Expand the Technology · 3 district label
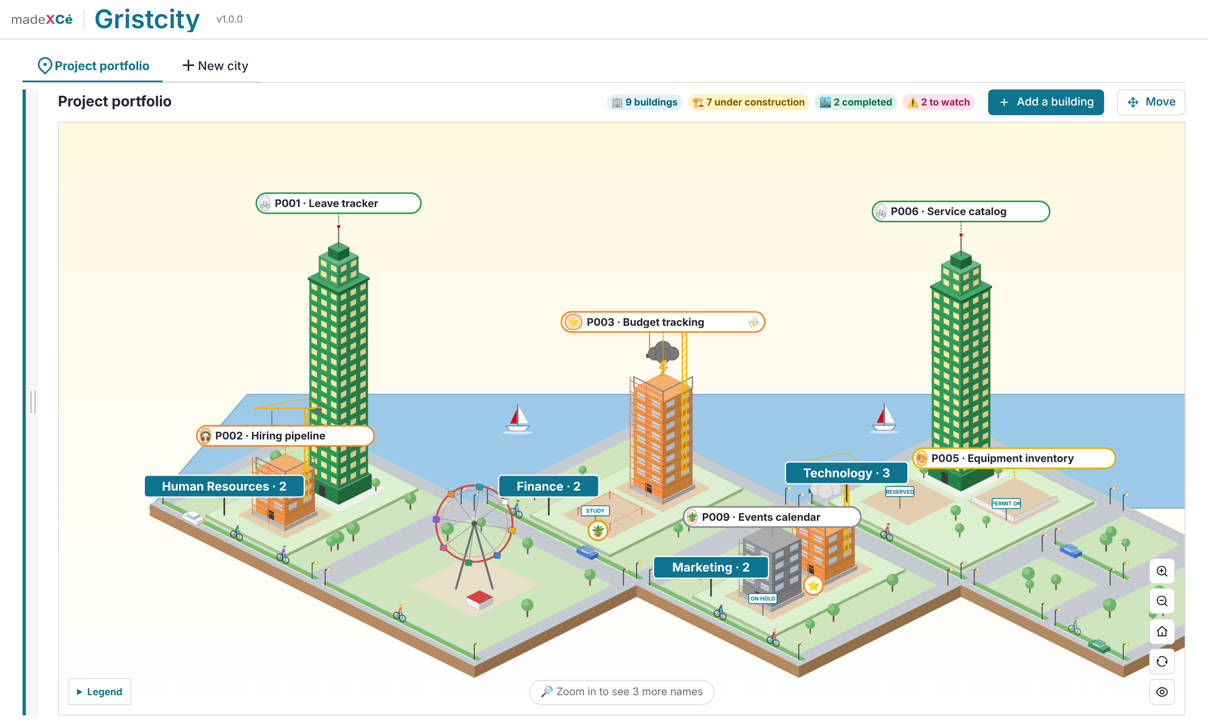 pyautogui.click(x=846, y=473)
